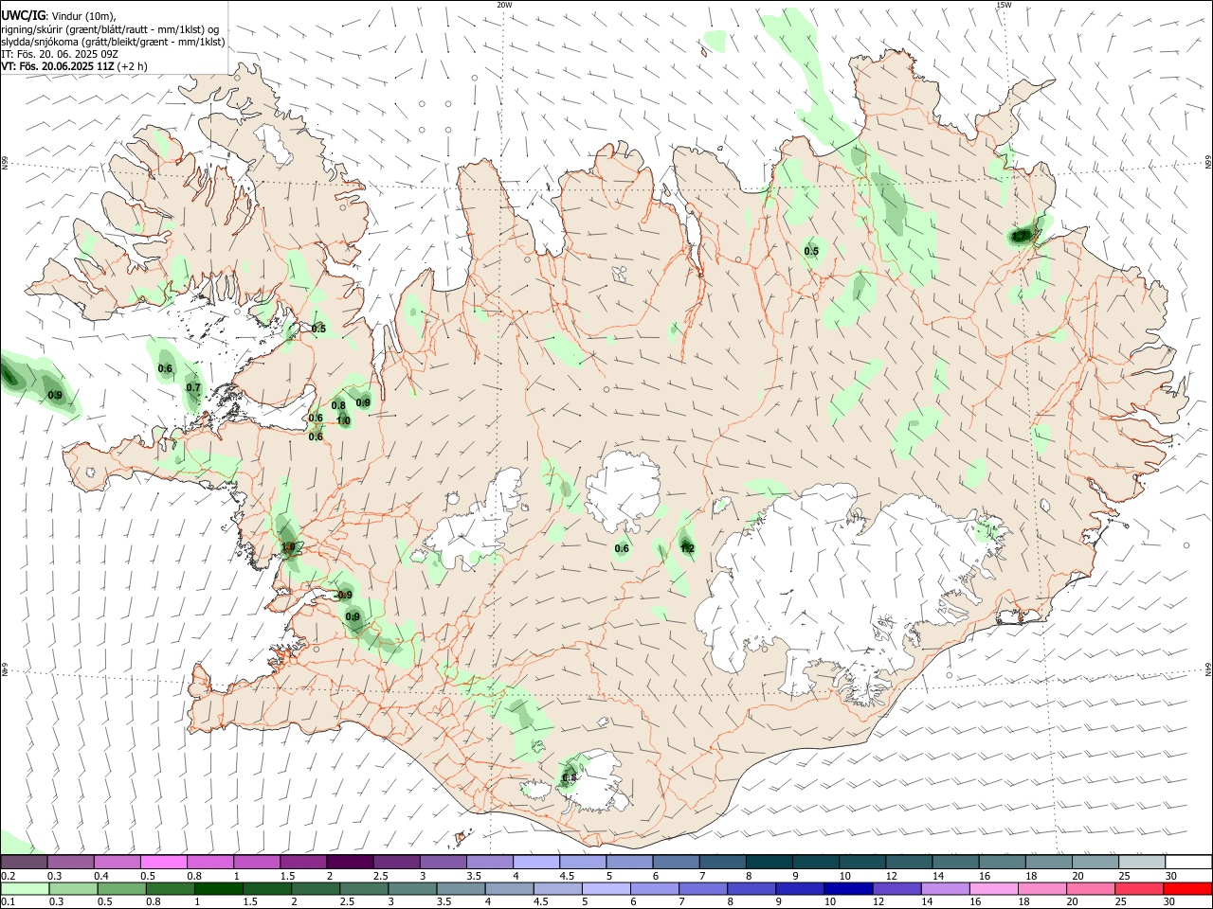Image resolution: width=1213 pixels, height=909 pixels.
Task: Pick the upper legend swatch starting at 8
Action: (769, 863)
